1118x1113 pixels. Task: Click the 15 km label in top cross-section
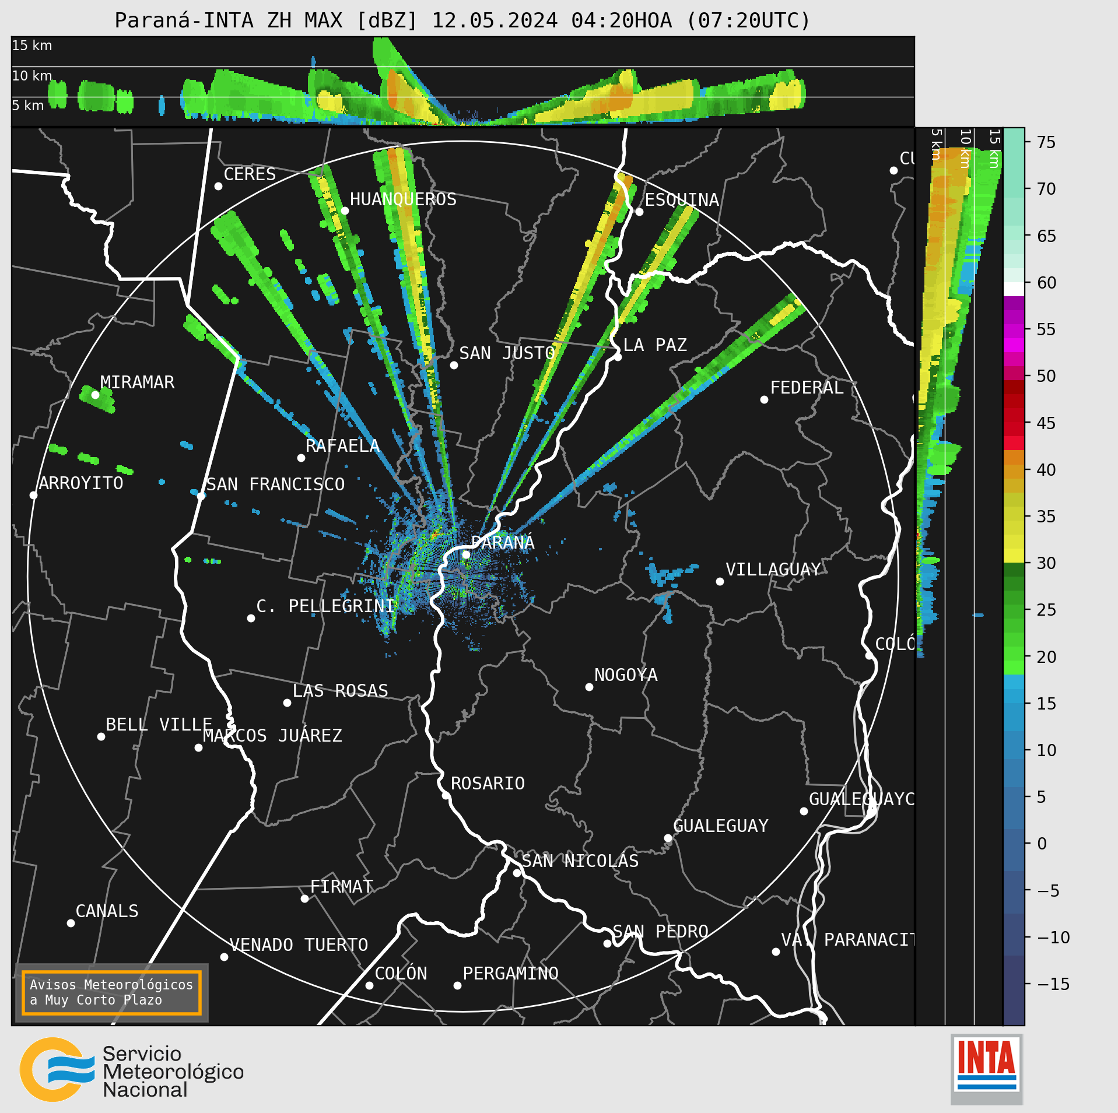coord(32,45)
